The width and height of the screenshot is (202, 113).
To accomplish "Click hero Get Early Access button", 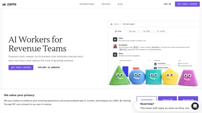I will point(21,67).
